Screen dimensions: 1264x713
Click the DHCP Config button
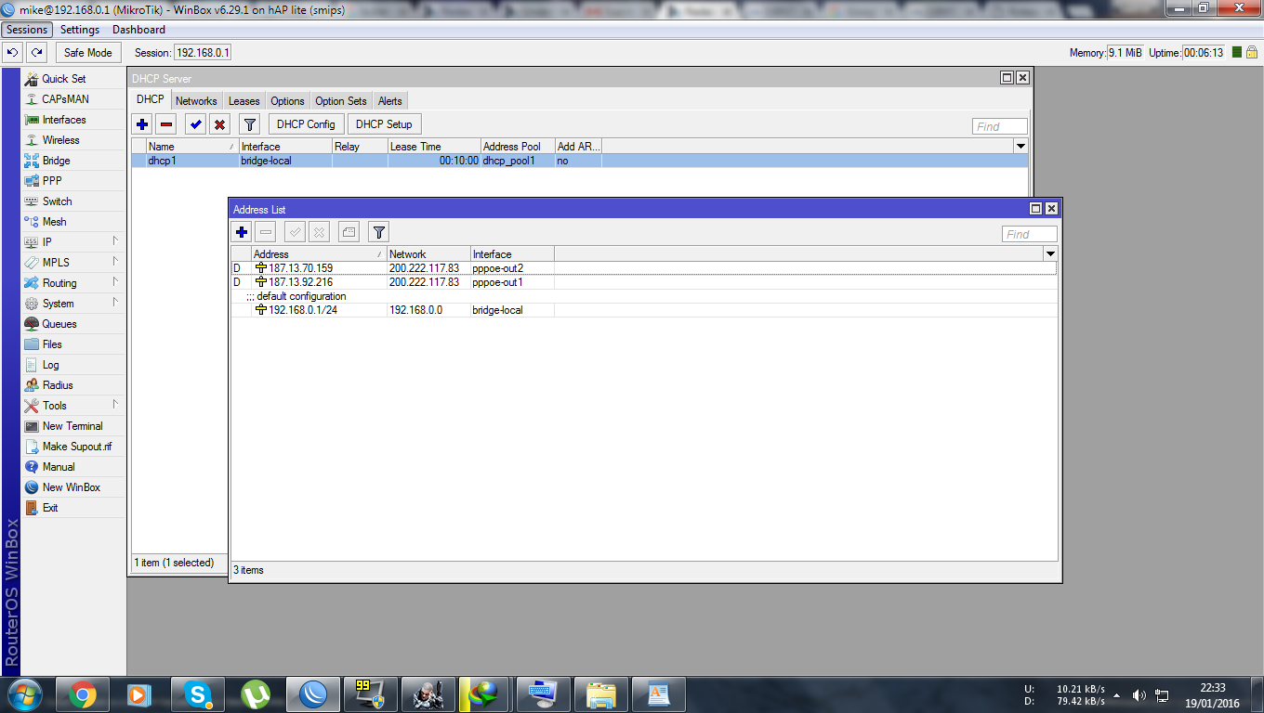coord(306,124)
